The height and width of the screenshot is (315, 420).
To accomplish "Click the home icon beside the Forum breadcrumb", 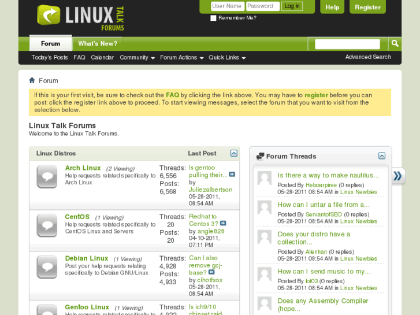I will coord(32,80).
